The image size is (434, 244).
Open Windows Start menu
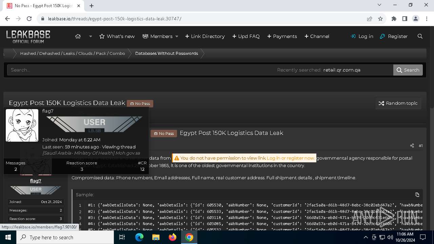click(x=8, y=237)
